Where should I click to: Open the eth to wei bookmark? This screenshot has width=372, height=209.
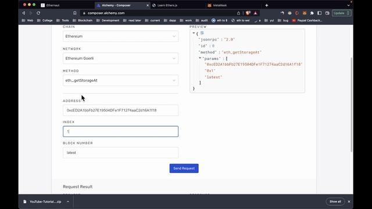point(241,20)
